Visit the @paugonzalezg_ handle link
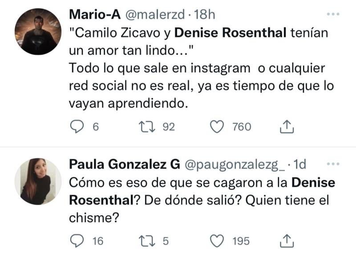 (234, 164)
